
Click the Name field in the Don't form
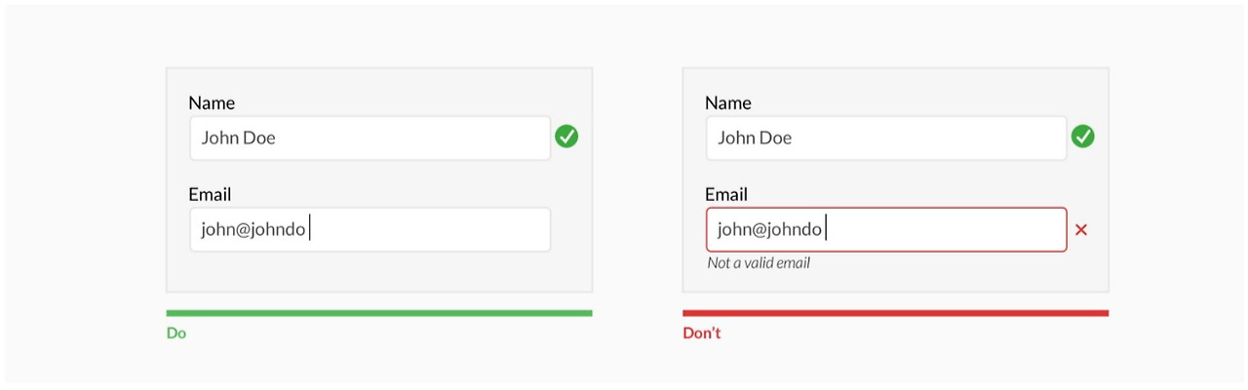click(886, 138)
